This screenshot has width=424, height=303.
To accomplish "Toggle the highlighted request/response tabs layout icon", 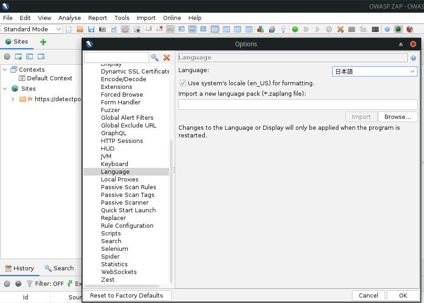I will [x=215, y=29].
